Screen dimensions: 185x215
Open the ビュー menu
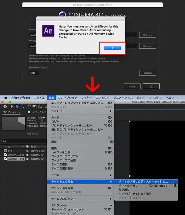tap(140, 98)
